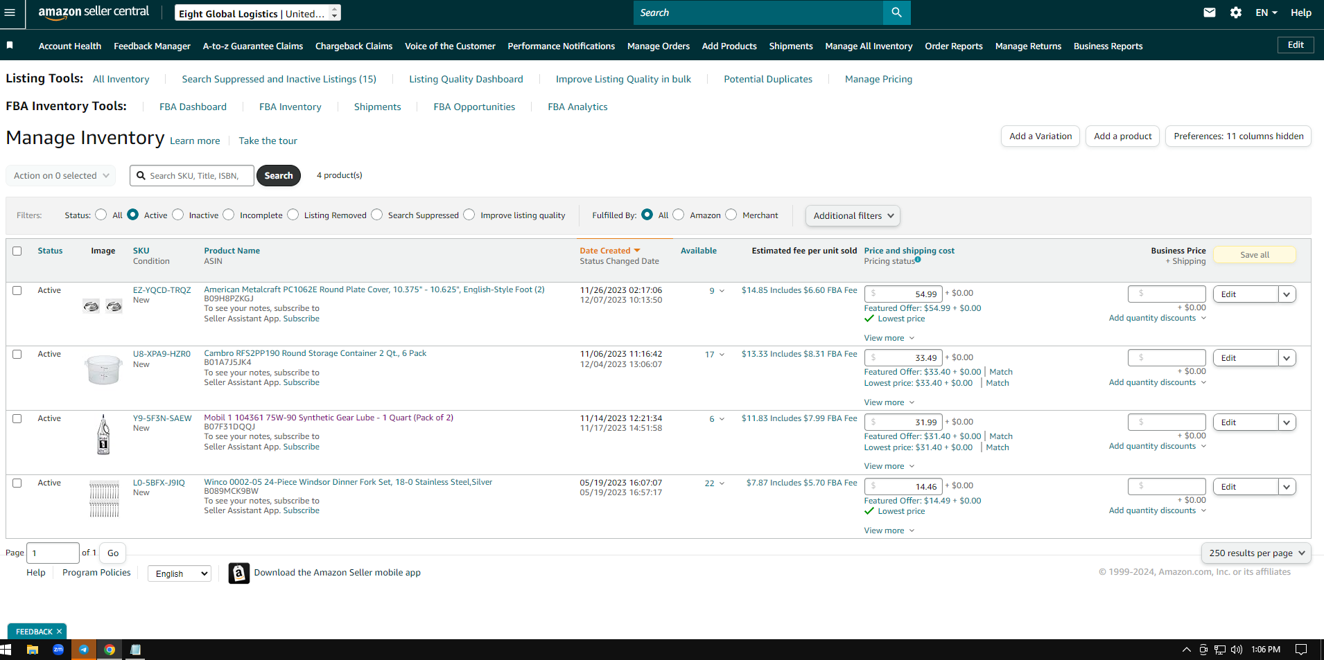Show hidden tray icons chevron
Image resolution: width=1324 pixels, height=660 pixels.
pyautogui.click(x=1187, y=650)
